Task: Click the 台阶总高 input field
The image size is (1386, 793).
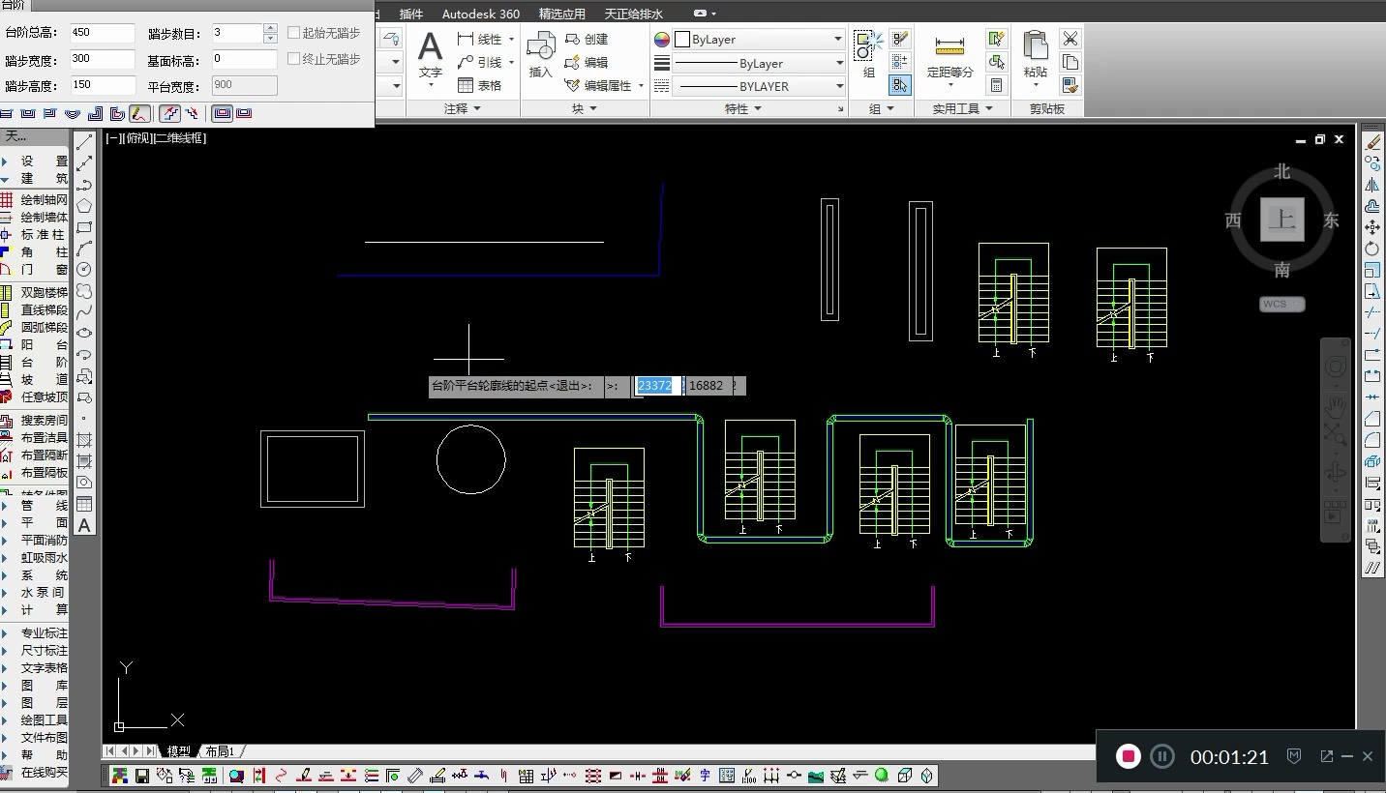Action: pyautogui.click(x=102, y=33)
